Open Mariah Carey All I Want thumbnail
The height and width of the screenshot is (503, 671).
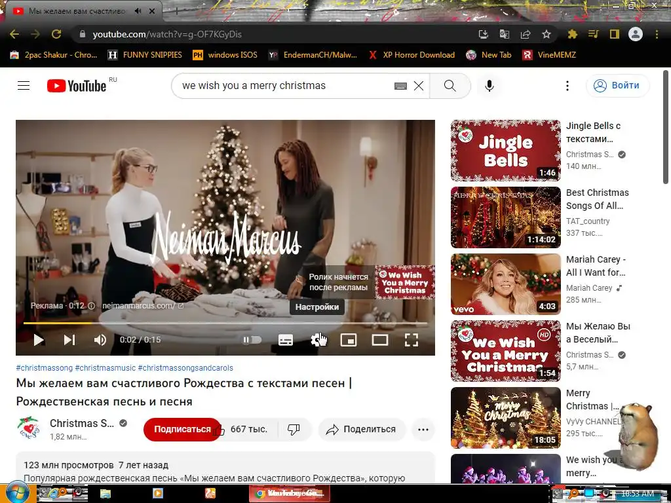click(505, 284)
